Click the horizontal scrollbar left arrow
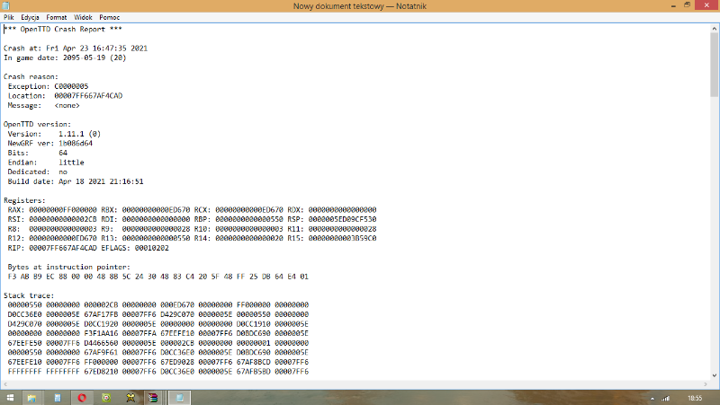This screenshot has height=405, width=720. pyautogui.click(x=5, y=384)
